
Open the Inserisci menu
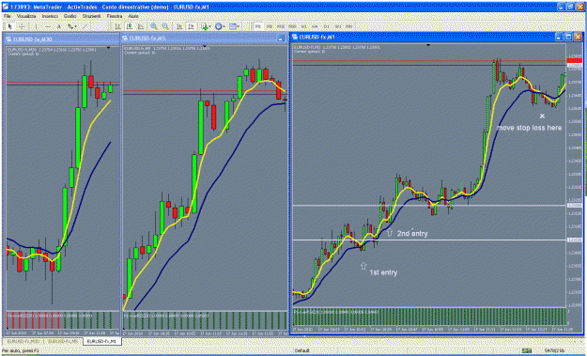(x=50, y=17)
